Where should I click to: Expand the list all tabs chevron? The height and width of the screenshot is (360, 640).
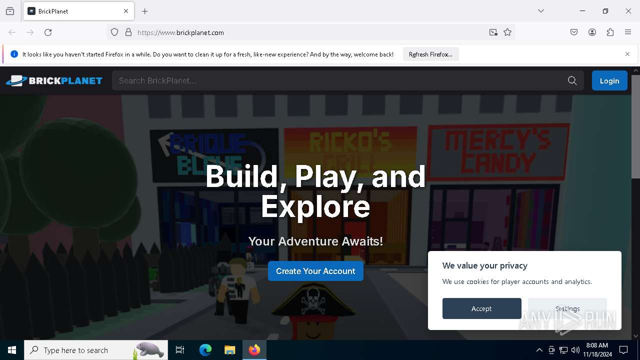coord(541,11)
